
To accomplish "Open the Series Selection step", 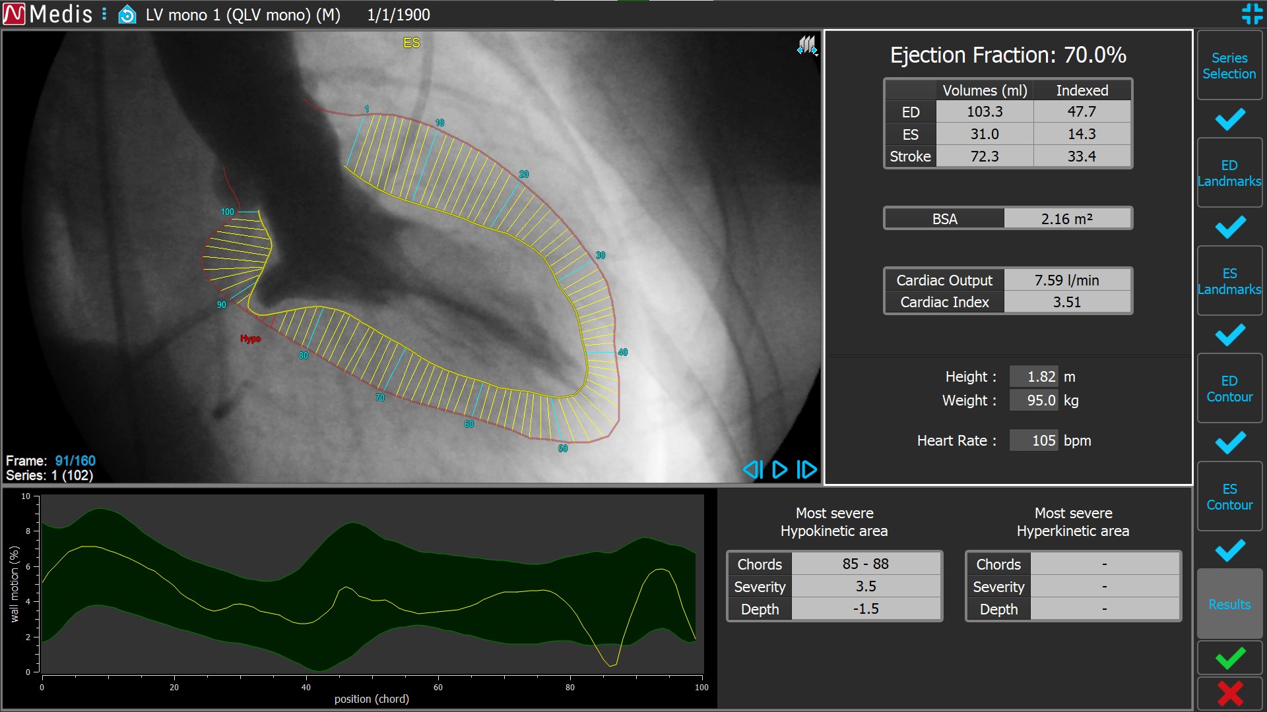I will (1229, 66).
